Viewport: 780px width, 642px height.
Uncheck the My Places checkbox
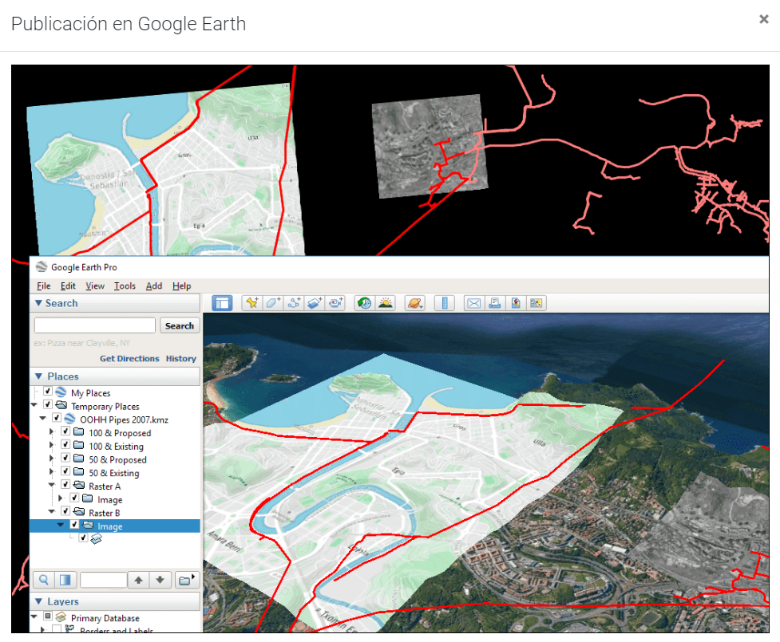pos(48,392)
